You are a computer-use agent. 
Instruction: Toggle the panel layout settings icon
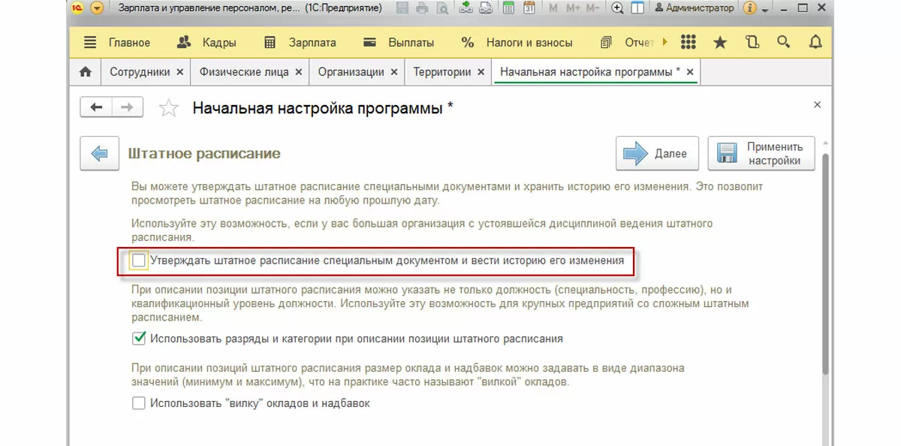(637, 8)
